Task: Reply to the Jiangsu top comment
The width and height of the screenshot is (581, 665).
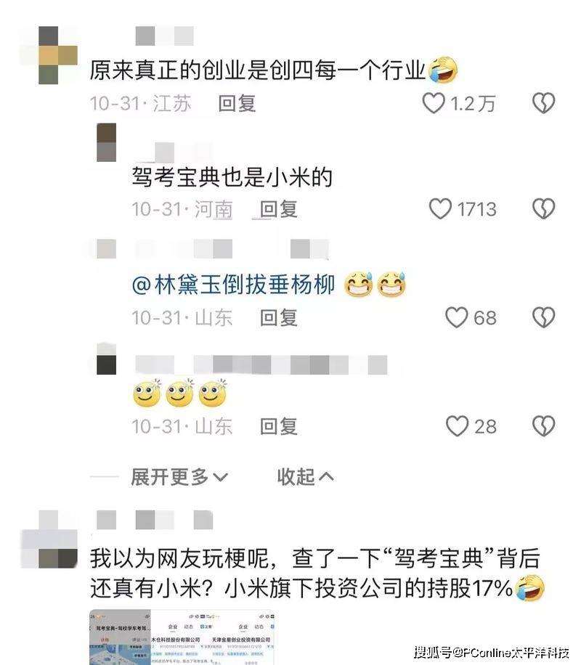Action: tap(237, 104)
